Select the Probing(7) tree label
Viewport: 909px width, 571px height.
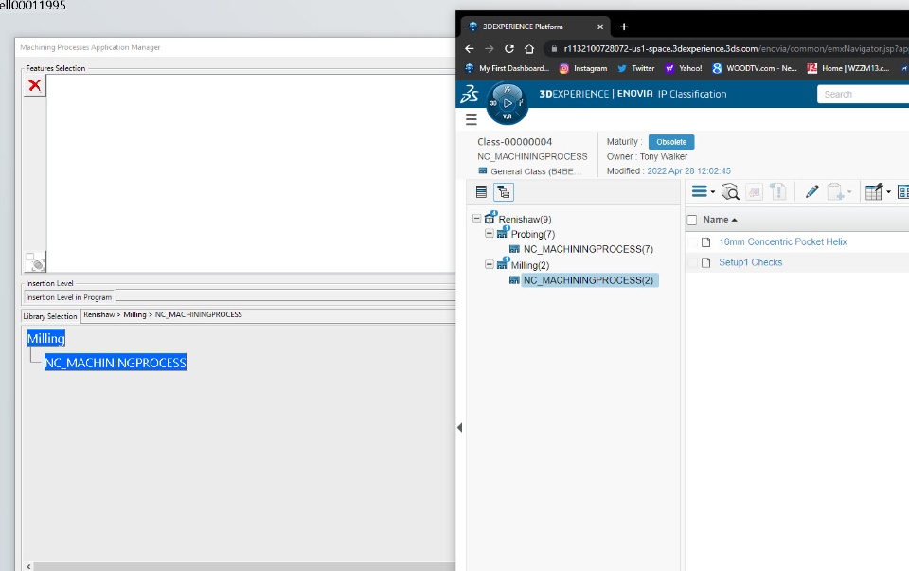click(x=533, y=234)
